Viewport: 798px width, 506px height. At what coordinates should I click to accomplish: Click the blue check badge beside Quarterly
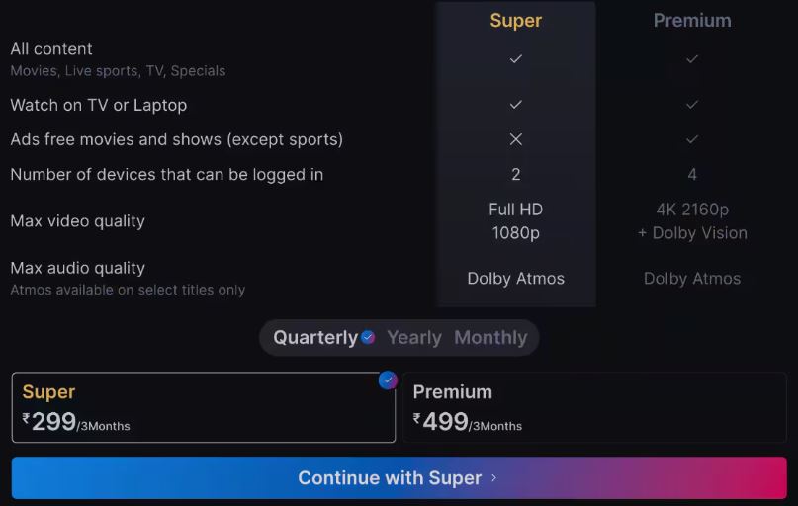click(x=368, y=337)
